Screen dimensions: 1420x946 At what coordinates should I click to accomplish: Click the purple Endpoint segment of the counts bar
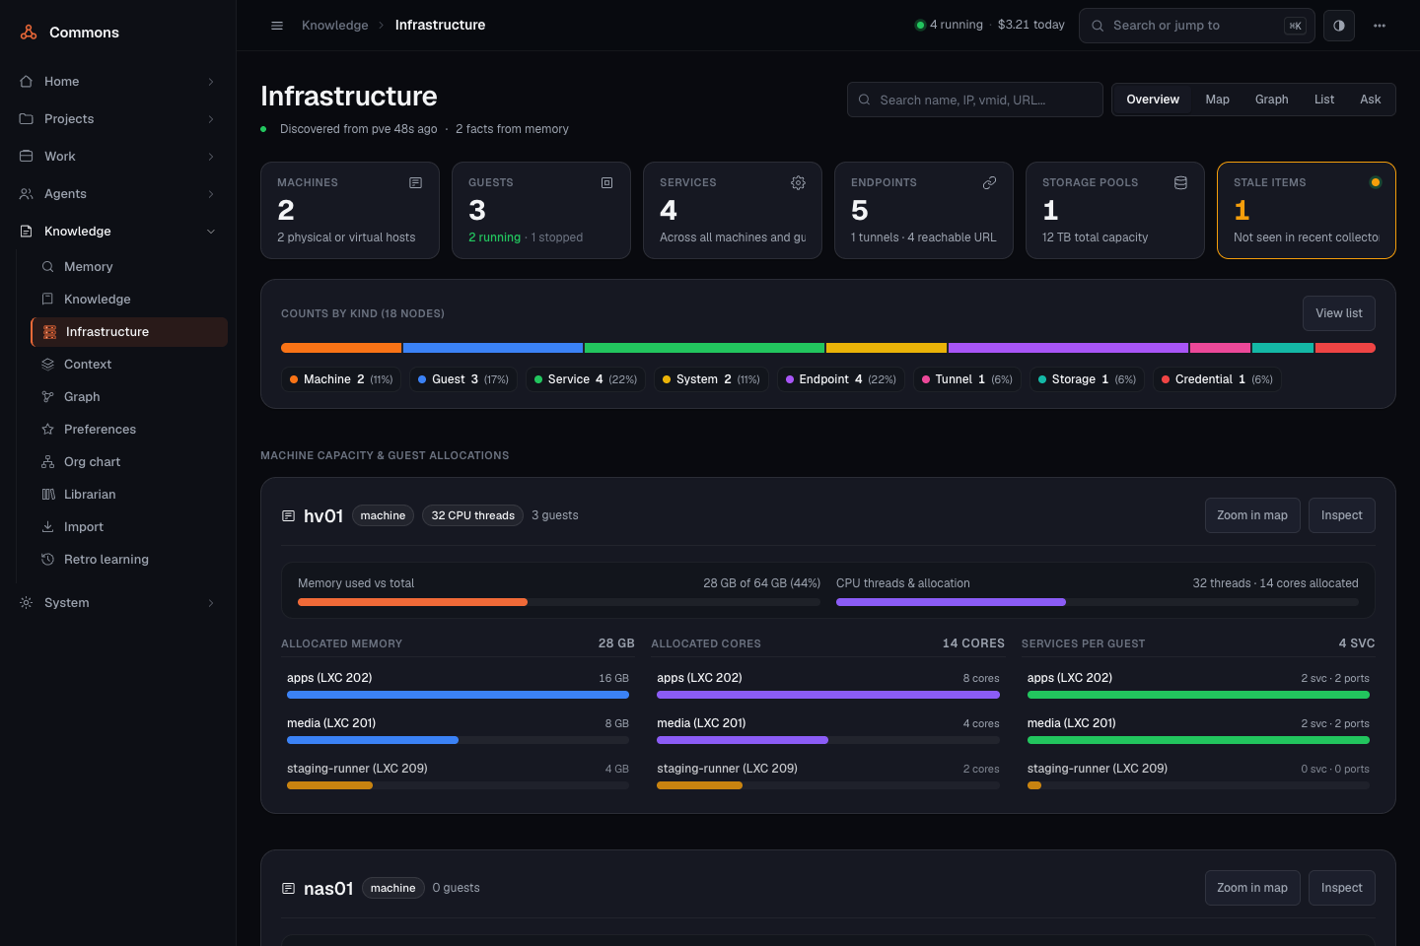(1068, 348)
